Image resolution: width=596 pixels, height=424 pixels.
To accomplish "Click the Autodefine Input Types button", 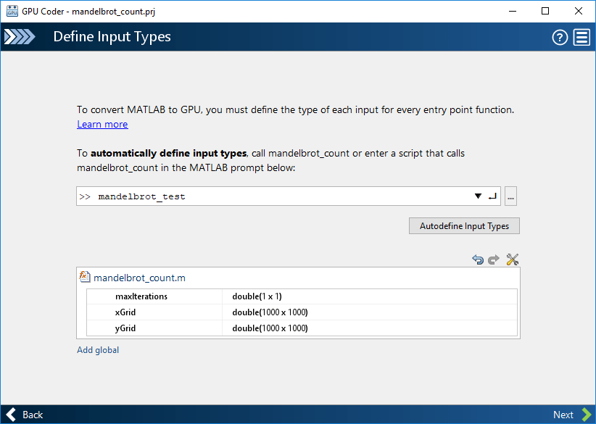I will pos(463,225).
